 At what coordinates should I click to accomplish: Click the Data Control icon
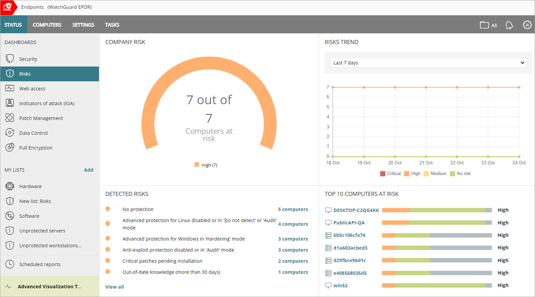pos(10,133)
